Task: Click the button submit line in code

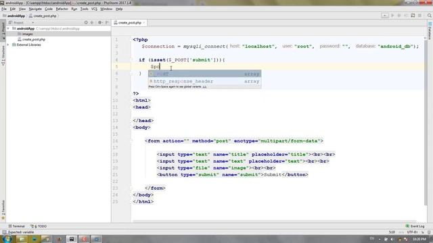Action: pyautogui.click(x=232, y=175)
